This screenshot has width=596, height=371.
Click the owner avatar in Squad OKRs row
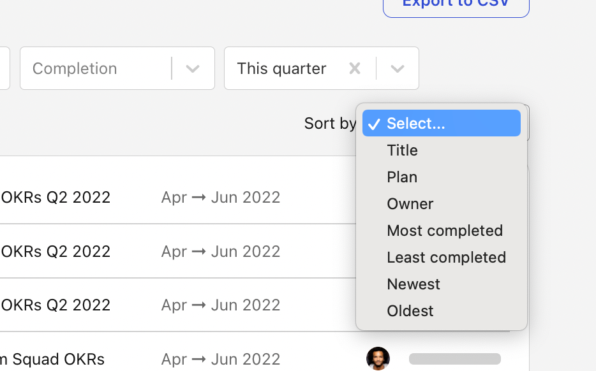pos(378,358)
